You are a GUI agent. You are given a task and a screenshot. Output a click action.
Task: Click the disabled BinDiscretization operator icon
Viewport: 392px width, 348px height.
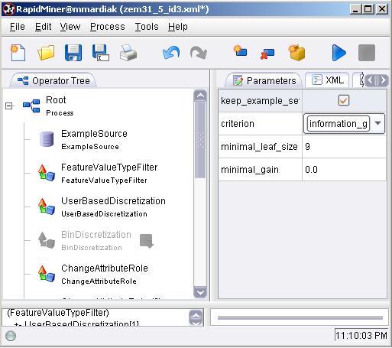click(47, 240)
